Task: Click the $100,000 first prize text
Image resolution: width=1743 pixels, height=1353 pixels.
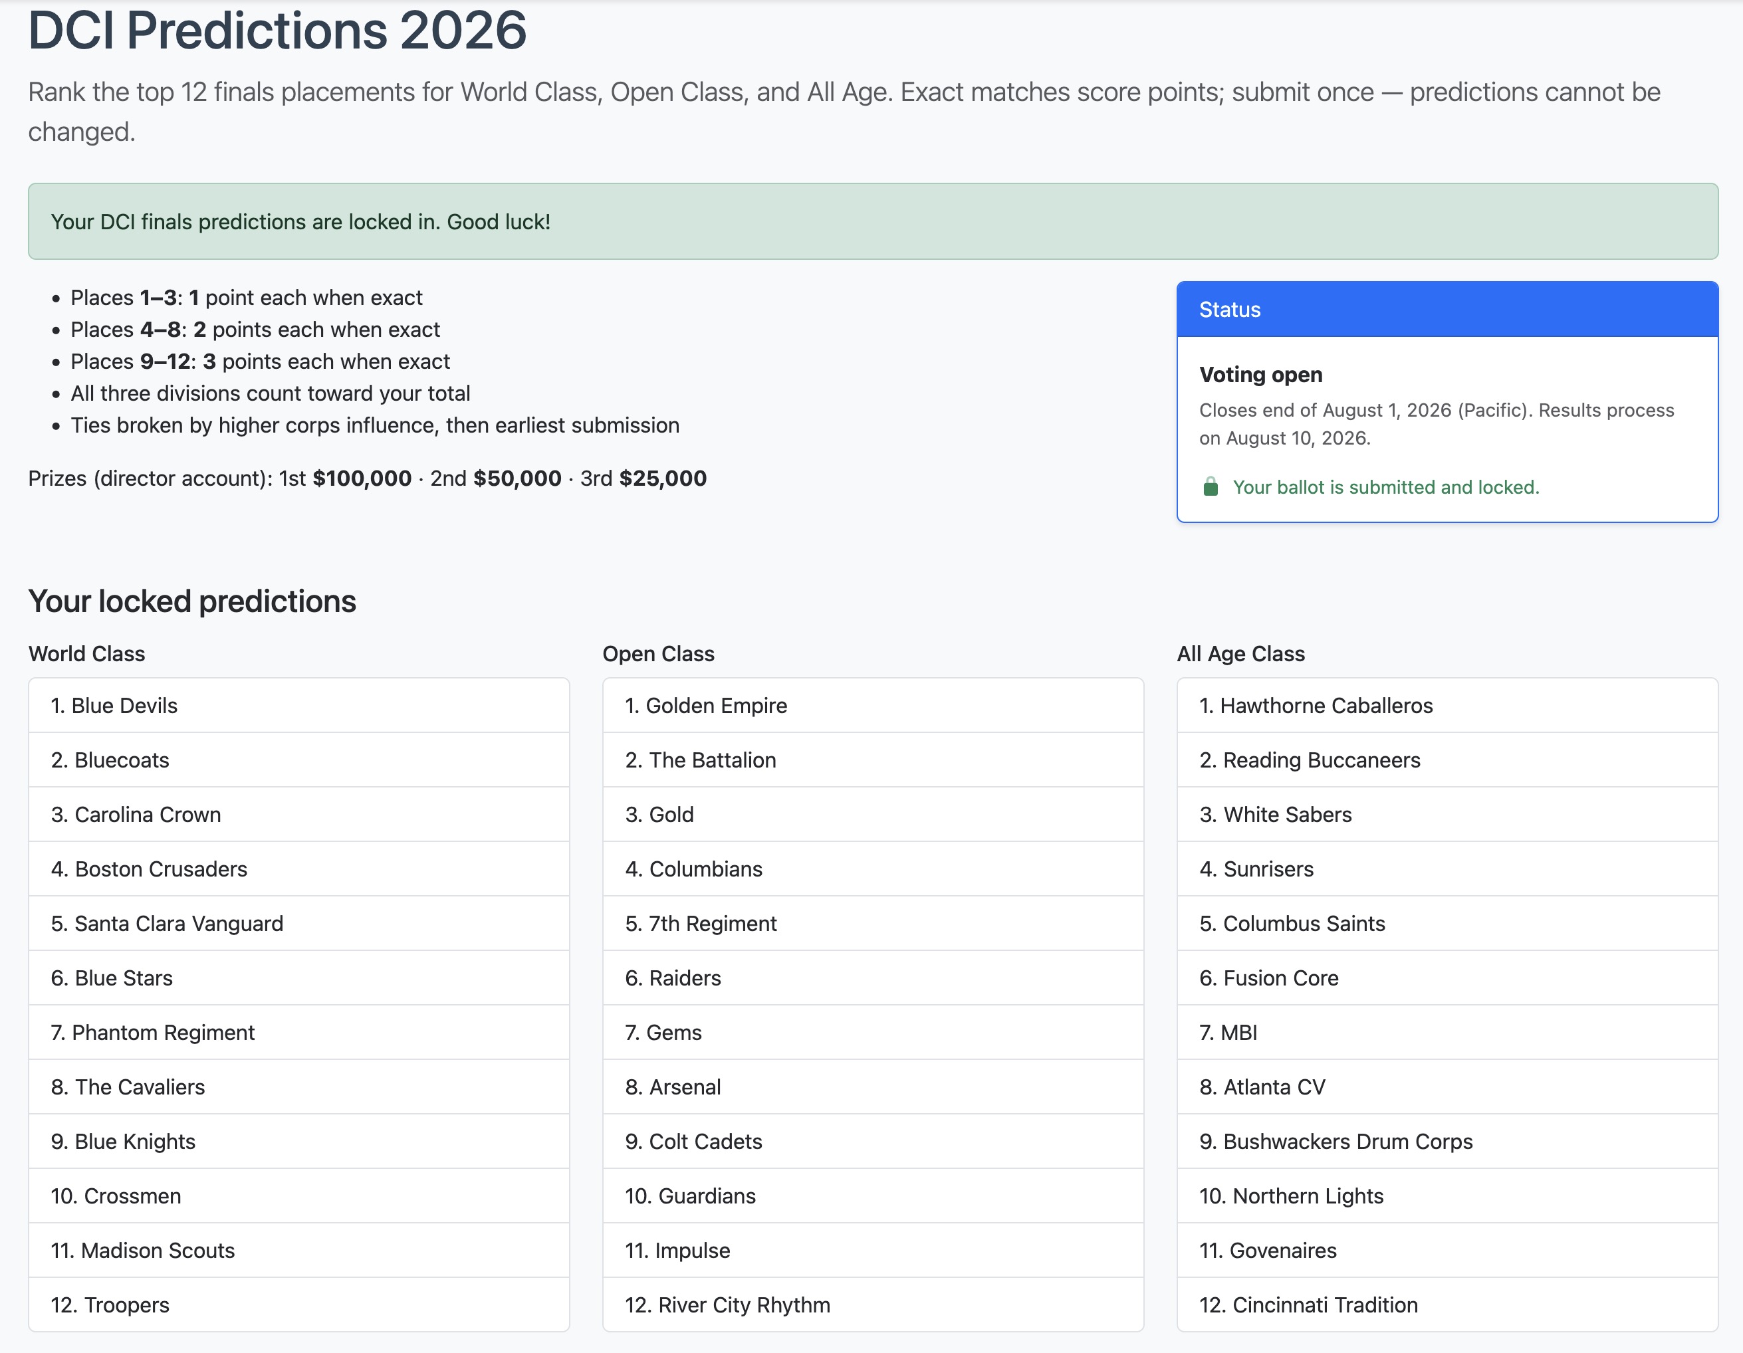Action: [362, 478]
